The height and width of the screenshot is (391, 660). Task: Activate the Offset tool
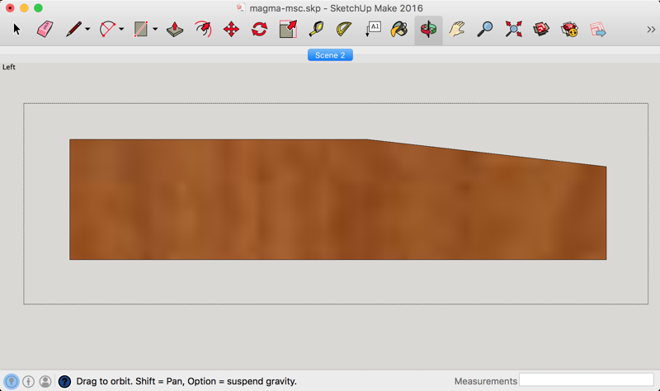(x=203, y=30)
